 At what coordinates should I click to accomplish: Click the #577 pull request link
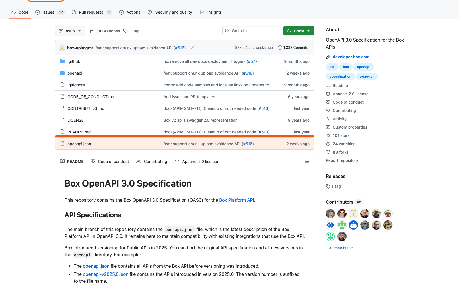coord(253,61)
